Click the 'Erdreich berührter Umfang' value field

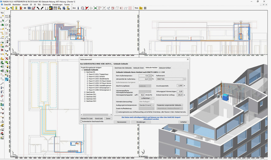(x=180, y=95)
